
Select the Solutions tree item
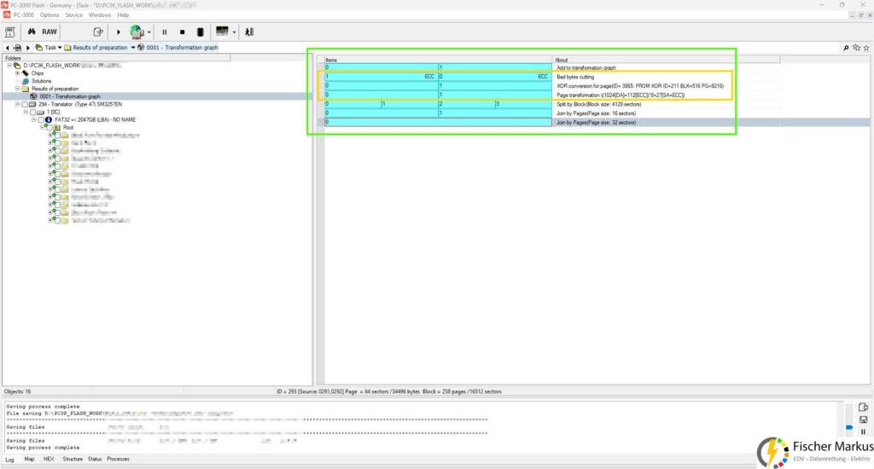pos(41,81)
